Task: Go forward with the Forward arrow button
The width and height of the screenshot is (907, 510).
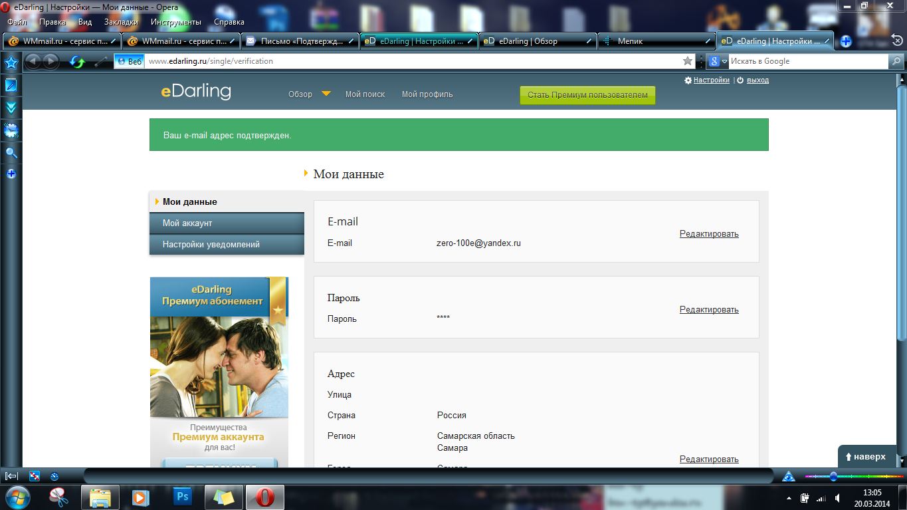Action: coord(51,61)
